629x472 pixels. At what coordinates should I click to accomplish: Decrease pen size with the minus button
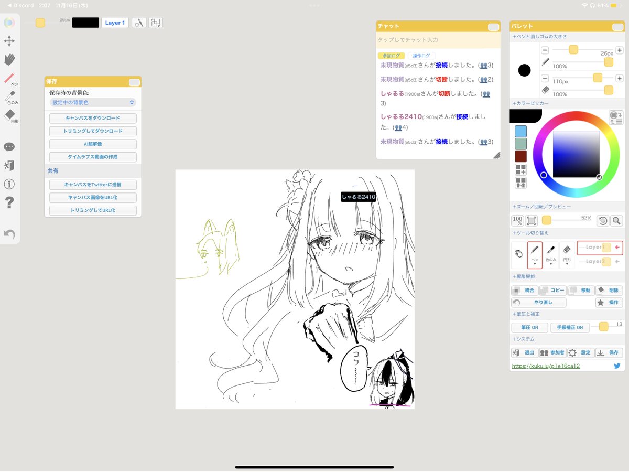pos(545,50)
